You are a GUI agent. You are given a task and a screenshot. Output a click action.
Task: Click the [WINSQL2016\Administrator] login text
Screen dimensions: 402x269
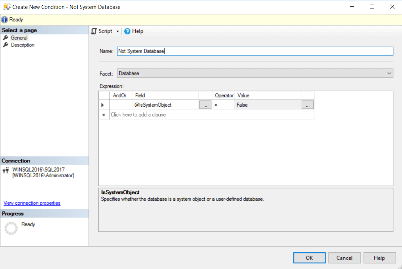click(43, 176)
